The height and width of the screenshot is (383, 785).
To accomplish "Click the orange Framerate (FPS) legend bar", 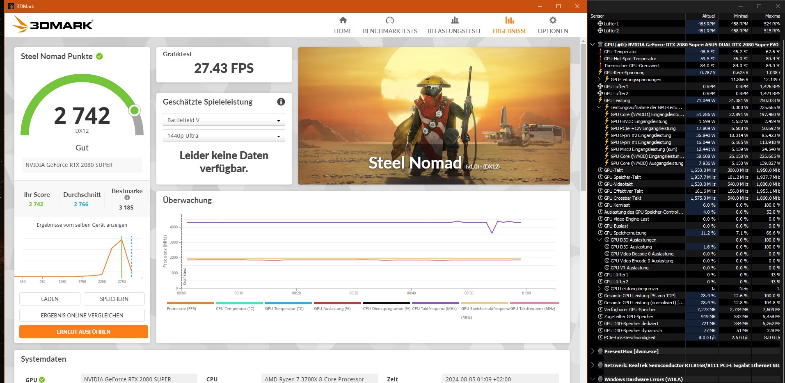I will [190, 303].
